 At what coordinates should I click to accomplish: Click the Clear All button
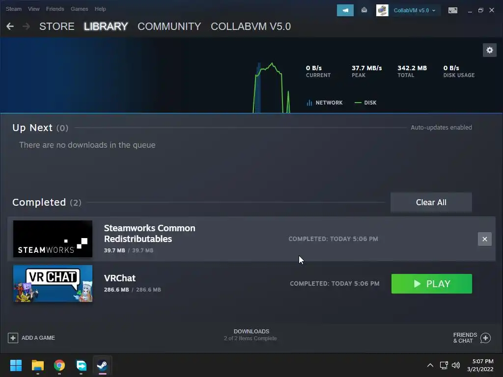click(x=431, y=202)
